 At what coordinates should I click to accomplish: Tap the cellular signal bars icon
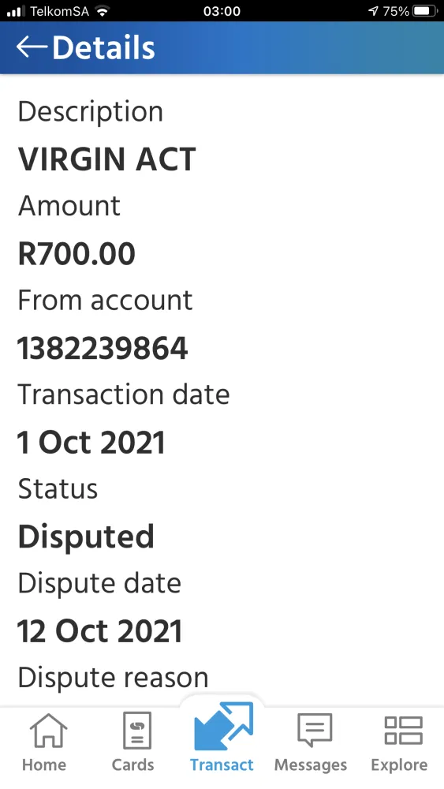(x=16, y=11)
